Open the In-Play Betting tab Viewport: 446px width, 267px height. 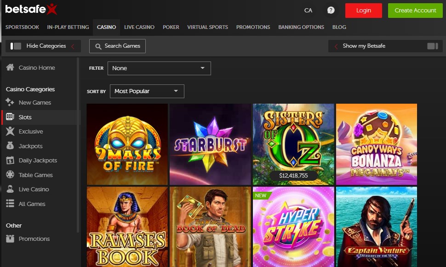tap(68, 27)
